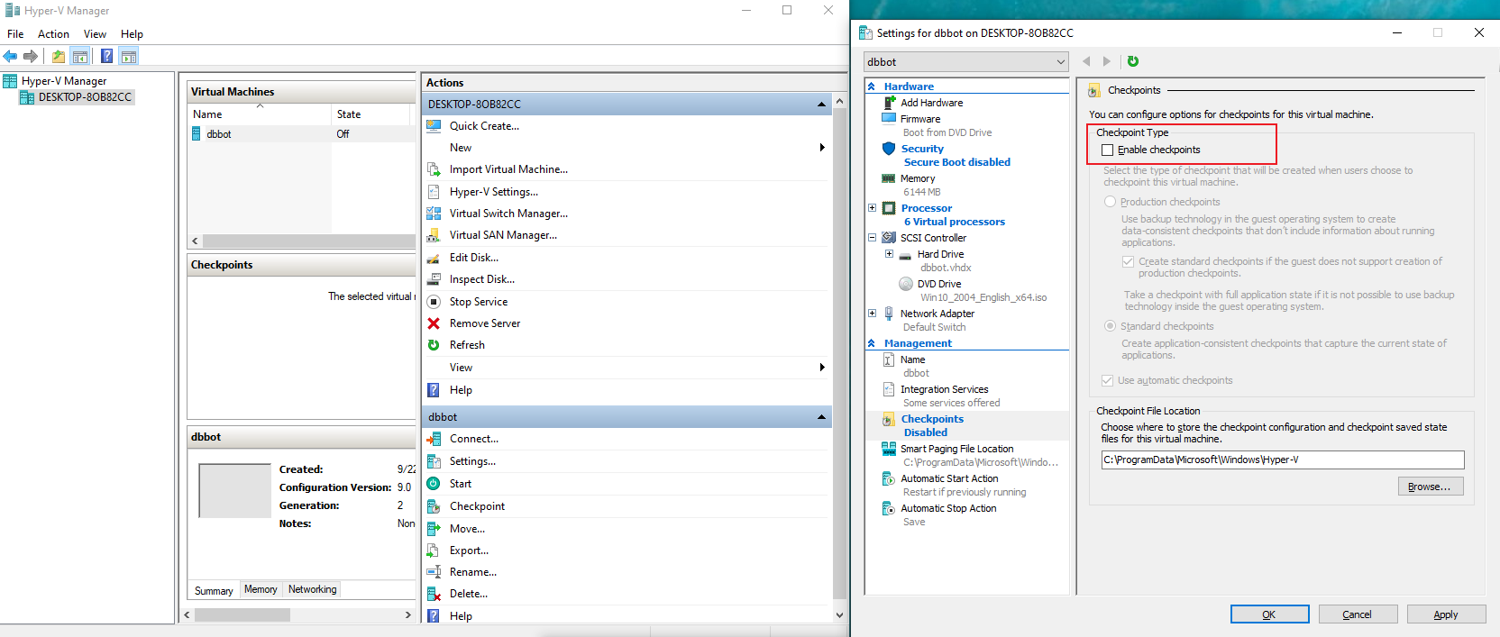Click the Inspect Disk icon
1500x637 pixels.
pos(434,279)
